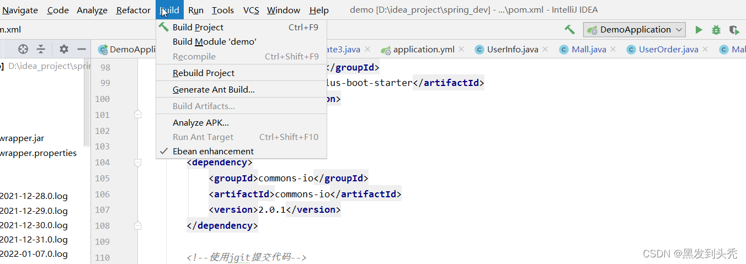This screenshot has height=264, width=746.
Task: Select the 2022-01-07.0.log file
Action: 34,254
